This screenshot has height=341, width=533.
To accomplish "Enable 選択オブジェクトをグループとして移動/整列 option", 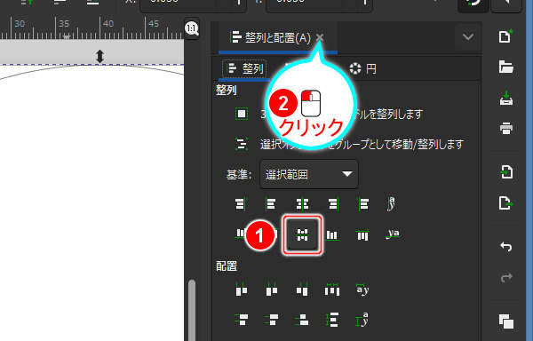I will (x=242, y=144).
